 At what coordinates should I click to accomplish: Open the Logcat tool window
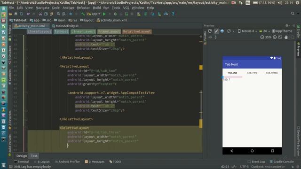point(42,161)
